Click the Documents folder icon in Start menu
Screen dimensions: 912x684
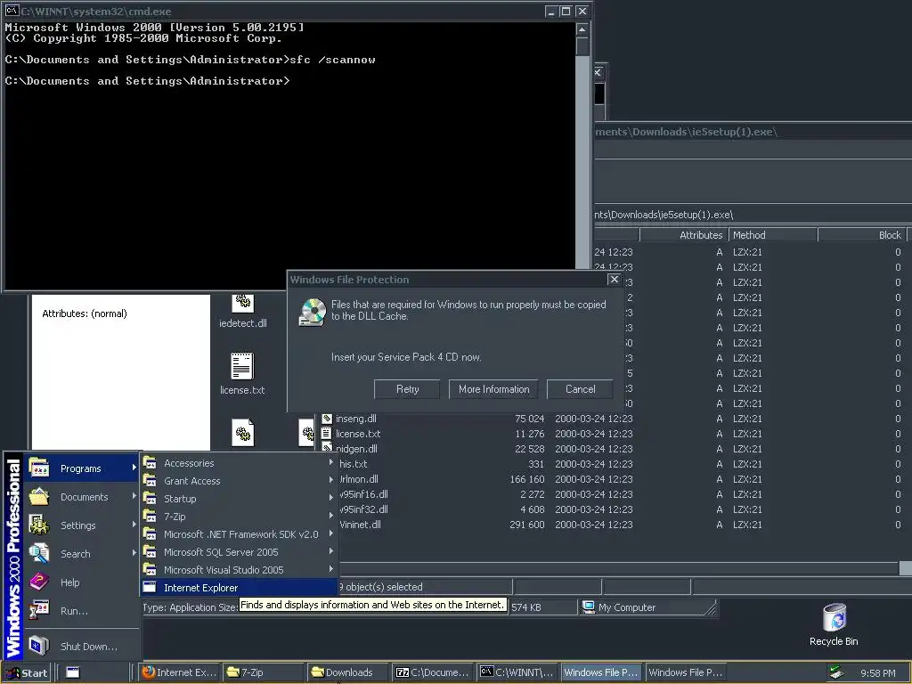(x=39, y=496)
